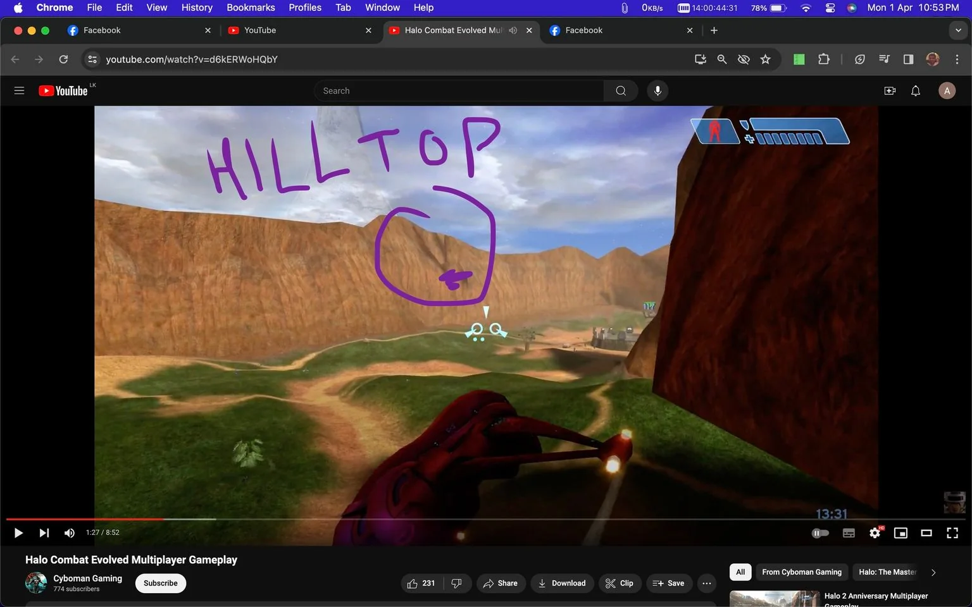Image resolution: width=972 pixels, height=607 pixels.
Task: Mute the Halo Combat Evolved tab's audio
Action: (513, 30)
